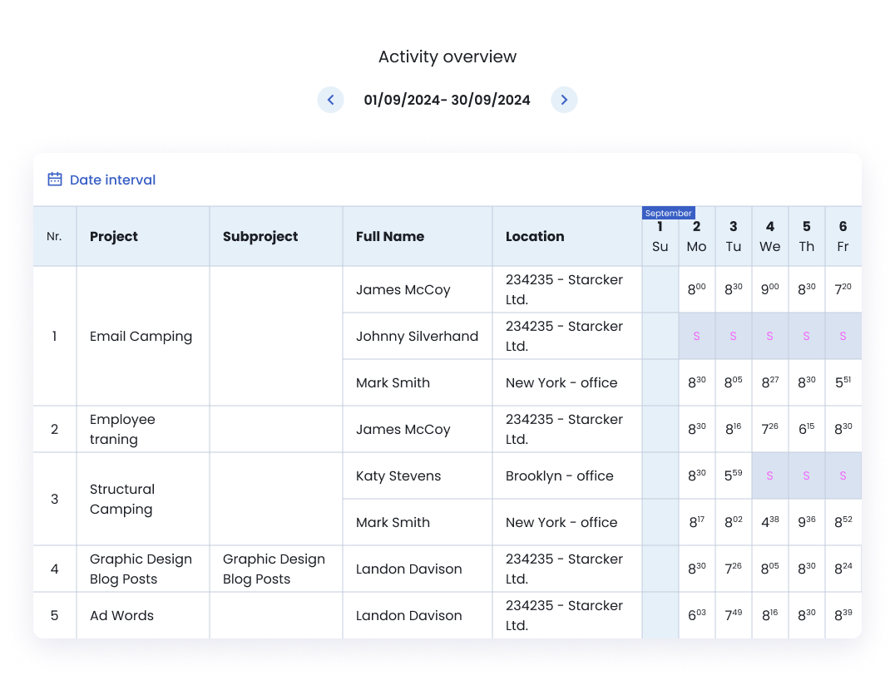
Task: Toggle the 'S' cell for Johnny Silverhand on Friday
Action: coord(843,335)
